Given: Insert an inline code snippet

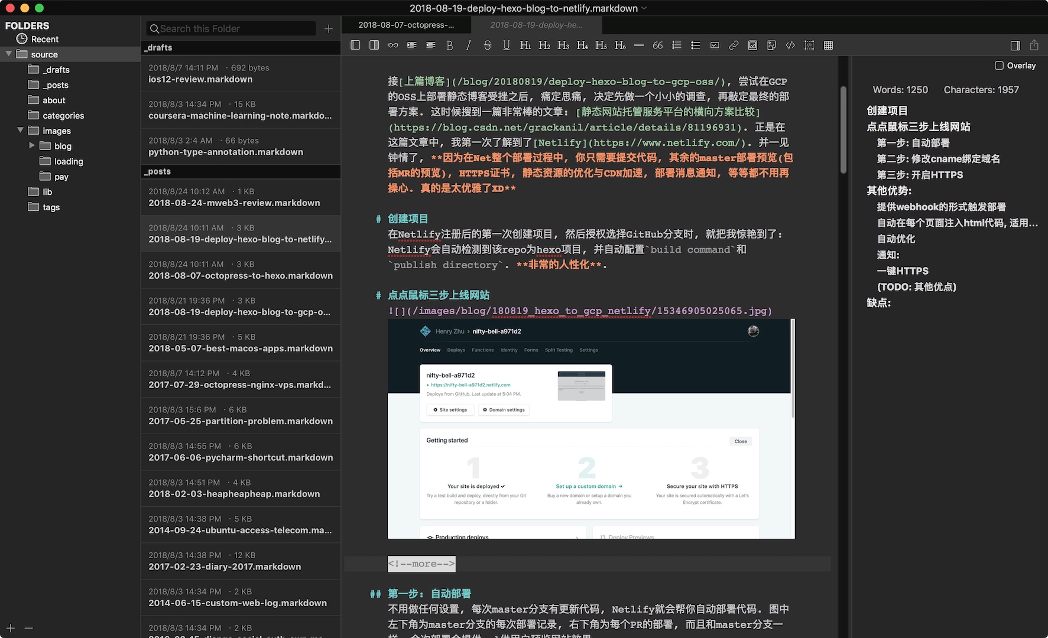Looking at the screenshot, I should (790, 45).
